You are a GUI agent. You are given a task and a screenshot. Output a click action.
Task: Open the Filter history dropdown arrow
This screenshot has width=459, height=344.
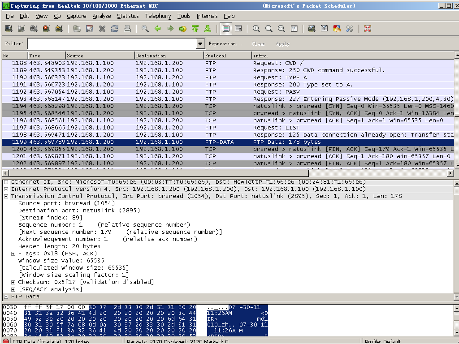click(x=200, y=43)
